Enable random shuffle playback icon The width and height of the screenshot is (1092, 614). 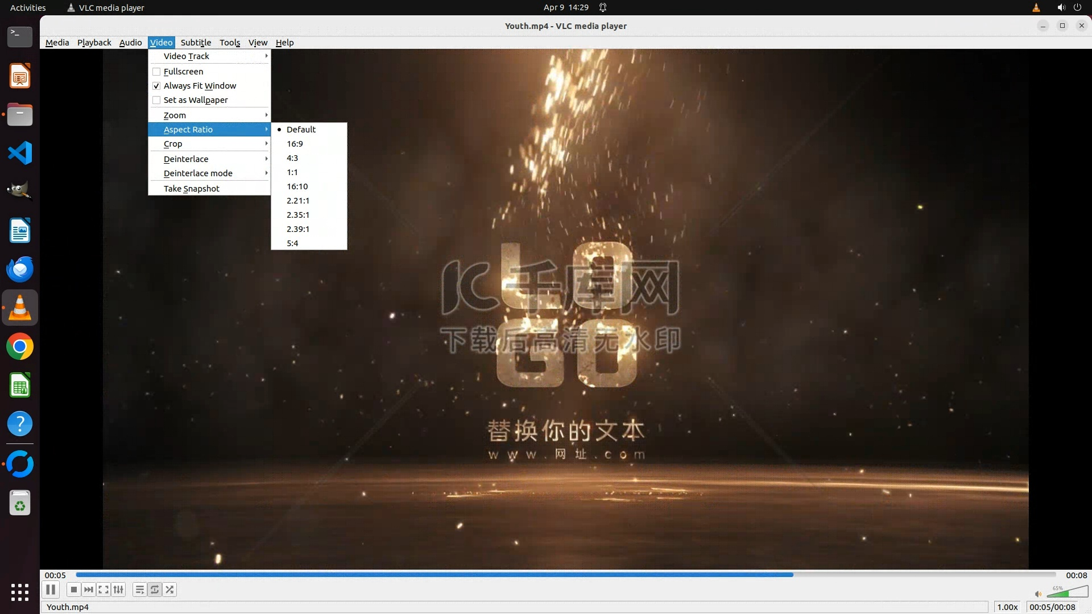(x=169, y=590)
